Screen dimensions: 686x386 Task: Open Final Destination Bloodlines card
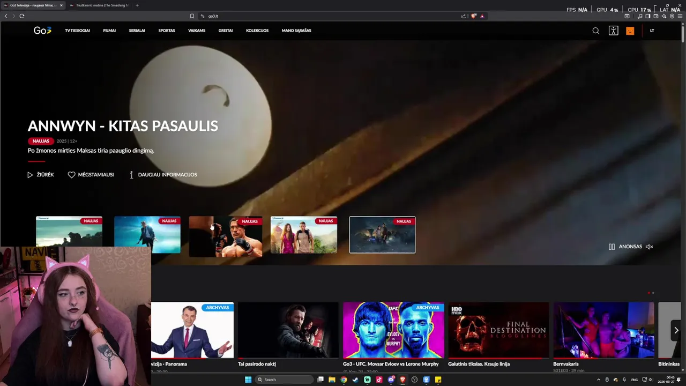pyautogui.click(x=498, y=330)
